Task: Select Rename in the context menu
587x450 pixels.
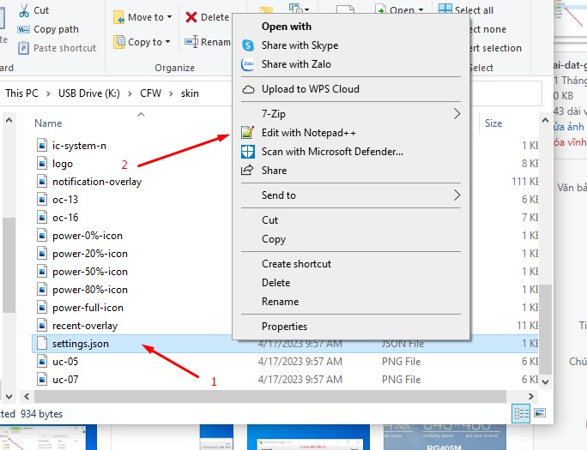Action: [x=280, y=302]
